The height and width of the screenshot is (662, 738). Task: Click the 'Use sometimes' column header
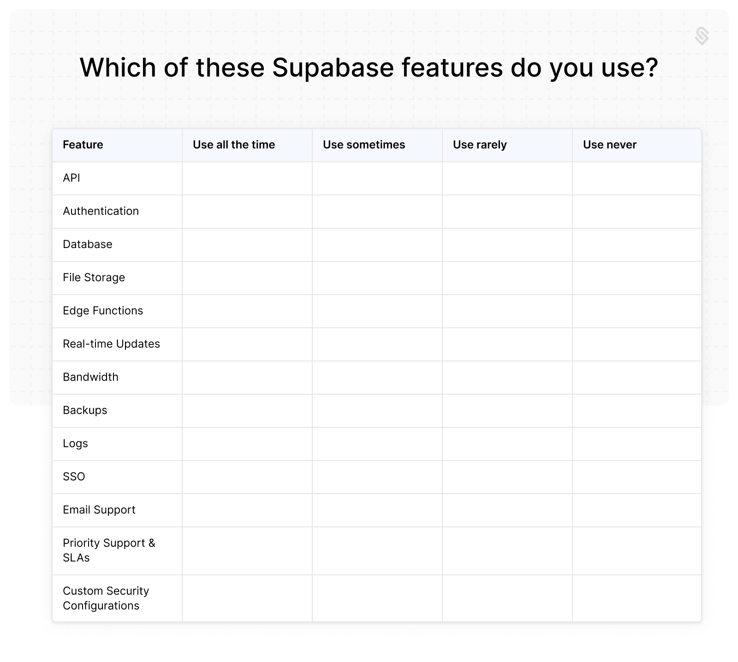364,145
